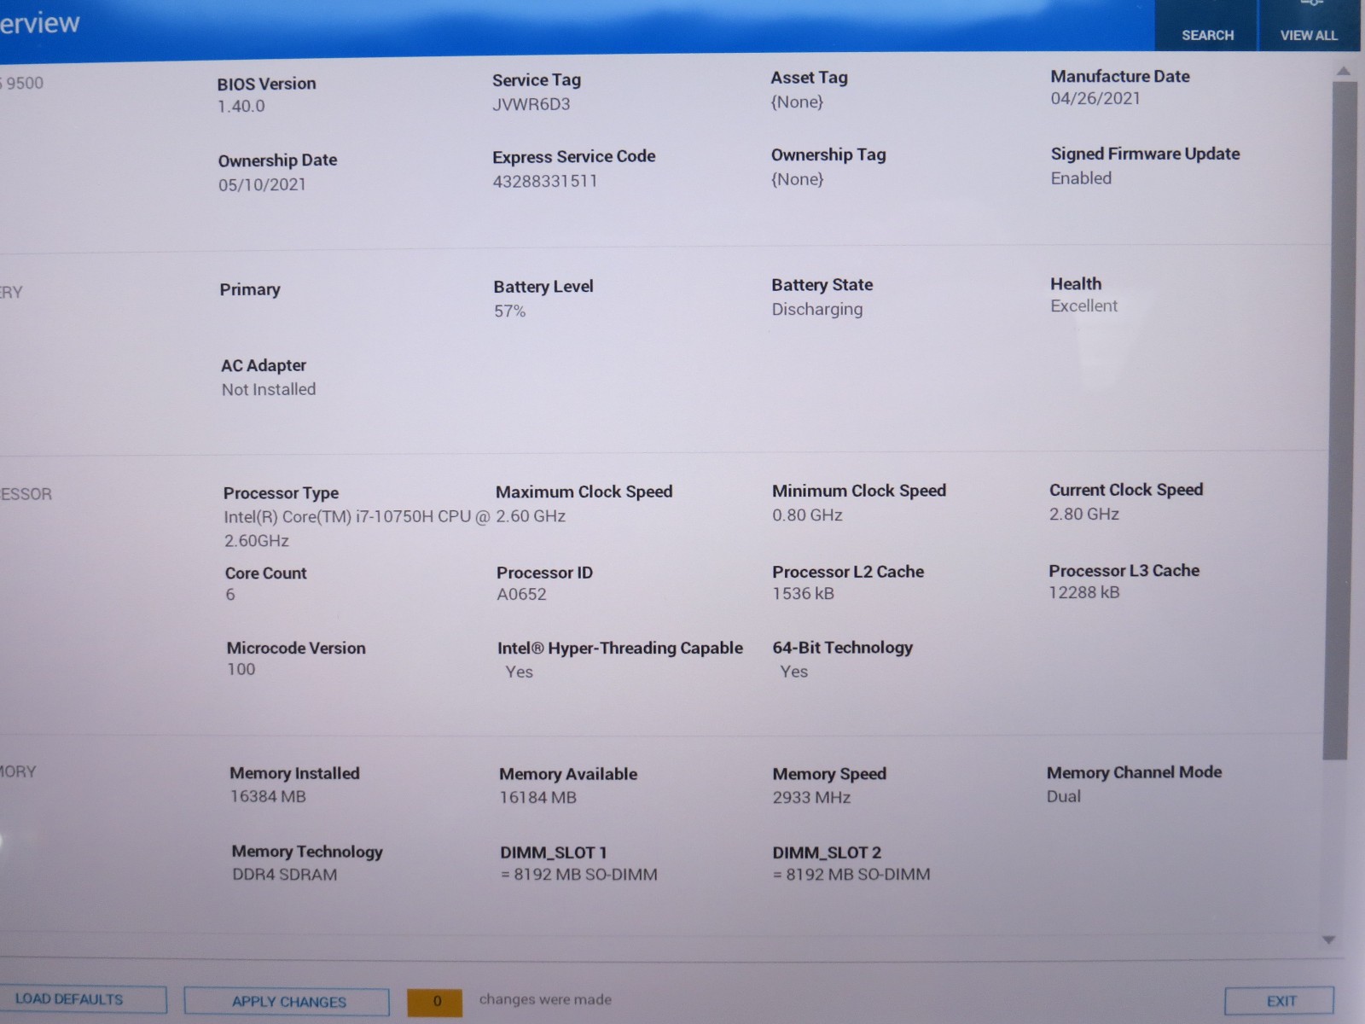Click the vertical scrollbar thumb

point(1339,420)
